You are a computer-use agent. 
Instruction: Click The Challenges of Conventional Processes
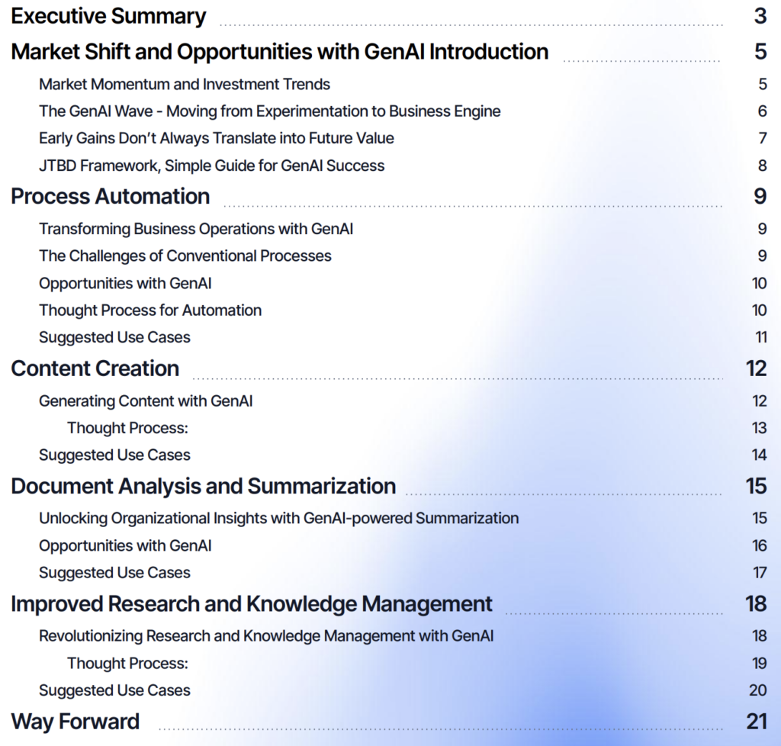point(185,256)
